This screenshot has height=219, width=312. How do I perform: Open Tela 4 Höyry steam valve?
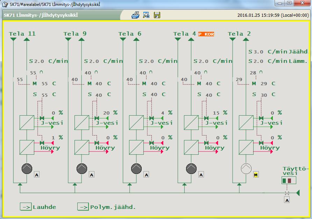(206, 143)
